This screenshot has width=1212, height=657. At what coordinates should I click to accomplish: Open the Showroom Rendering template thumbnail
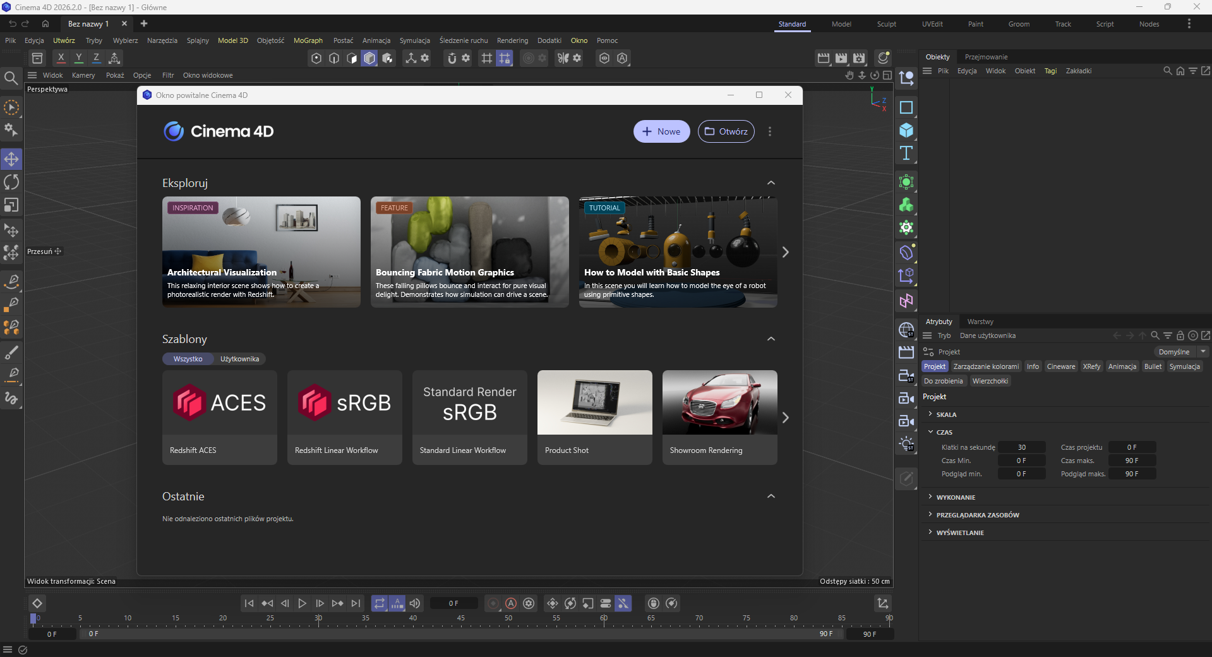tap(720, 402)
